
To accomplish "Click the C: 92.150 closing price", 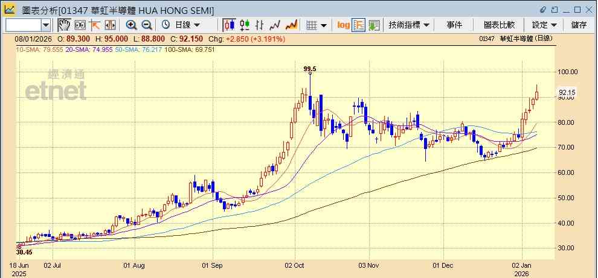I will pos(187,39).
